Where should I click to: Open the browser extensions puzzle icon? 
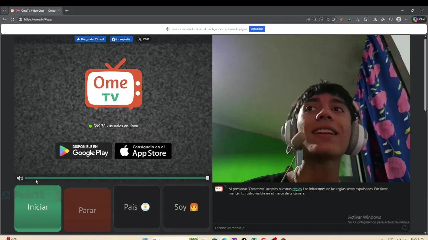[x=366, y=19]
